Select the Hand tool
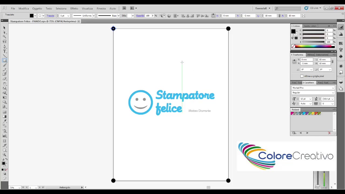345x194 pixels. coord(4,150)
